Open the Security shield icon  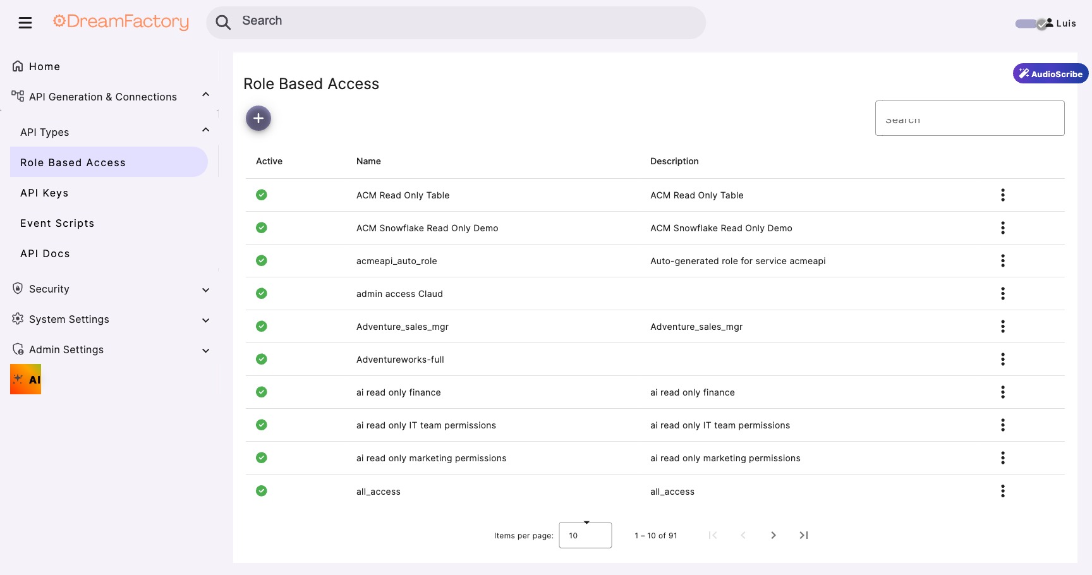pos(17,288)
